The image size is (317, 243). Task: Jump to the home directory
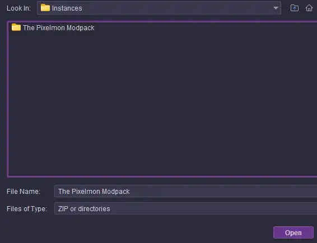point(309,8)
